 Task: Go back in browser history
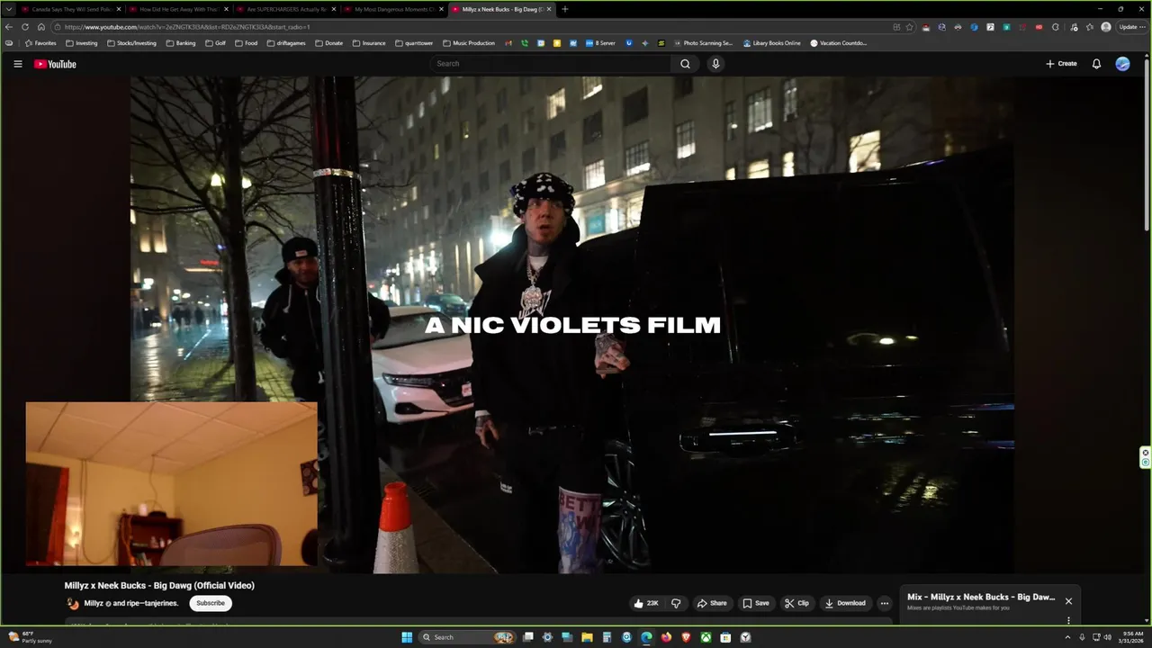(9, 27)
